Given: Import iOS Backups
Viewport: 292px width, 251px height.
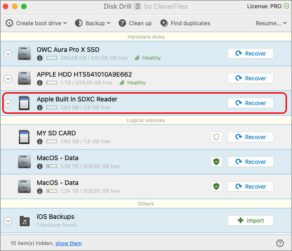Looking at the screenshot, I should coord(251,221).
